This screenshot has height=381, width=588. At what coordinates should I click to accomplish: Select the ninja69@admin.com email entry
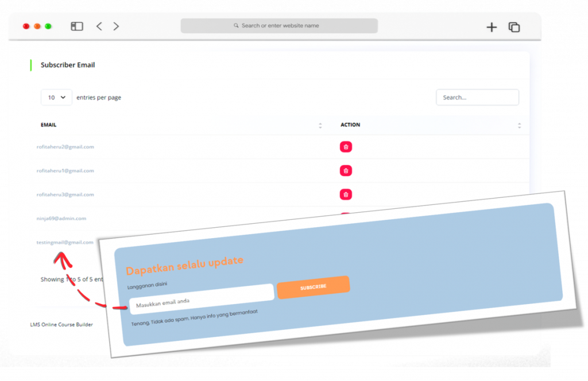click(x=61, y=219)
